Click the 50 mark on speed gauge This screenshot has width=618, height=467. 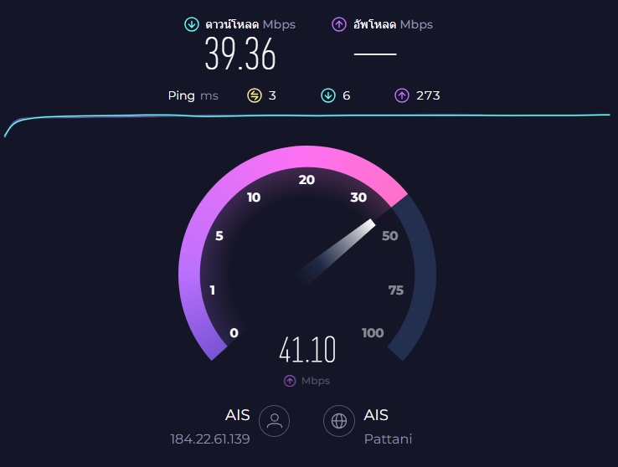coord(389,236)
